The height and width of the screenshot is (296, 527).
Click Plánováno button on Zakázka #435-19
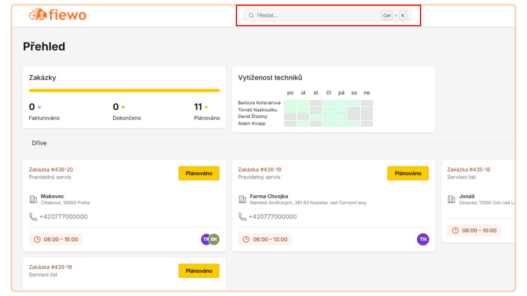199,271
